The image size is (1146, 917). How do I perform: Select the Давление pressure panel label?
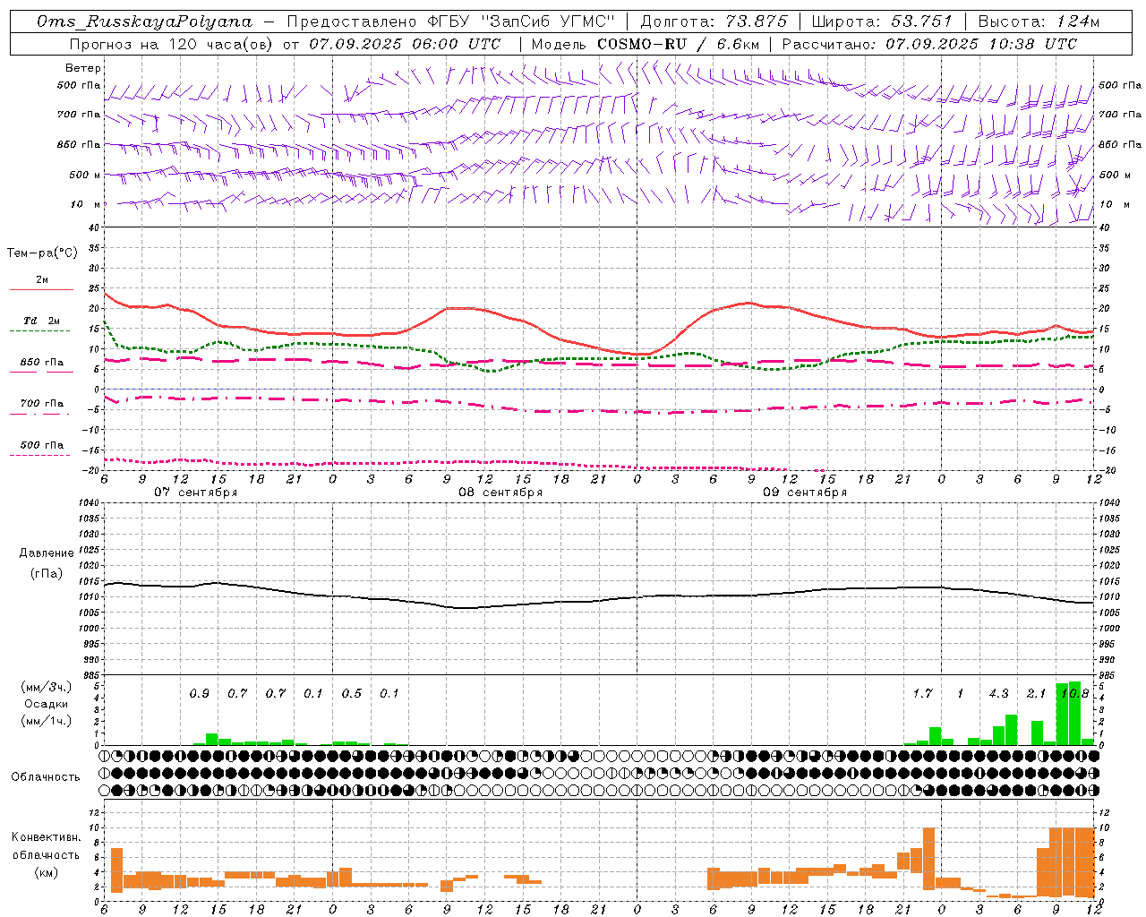[46, 553]
